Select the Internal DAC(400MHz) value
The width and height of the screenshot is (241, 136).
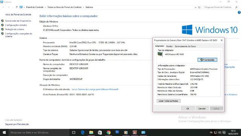200,72
